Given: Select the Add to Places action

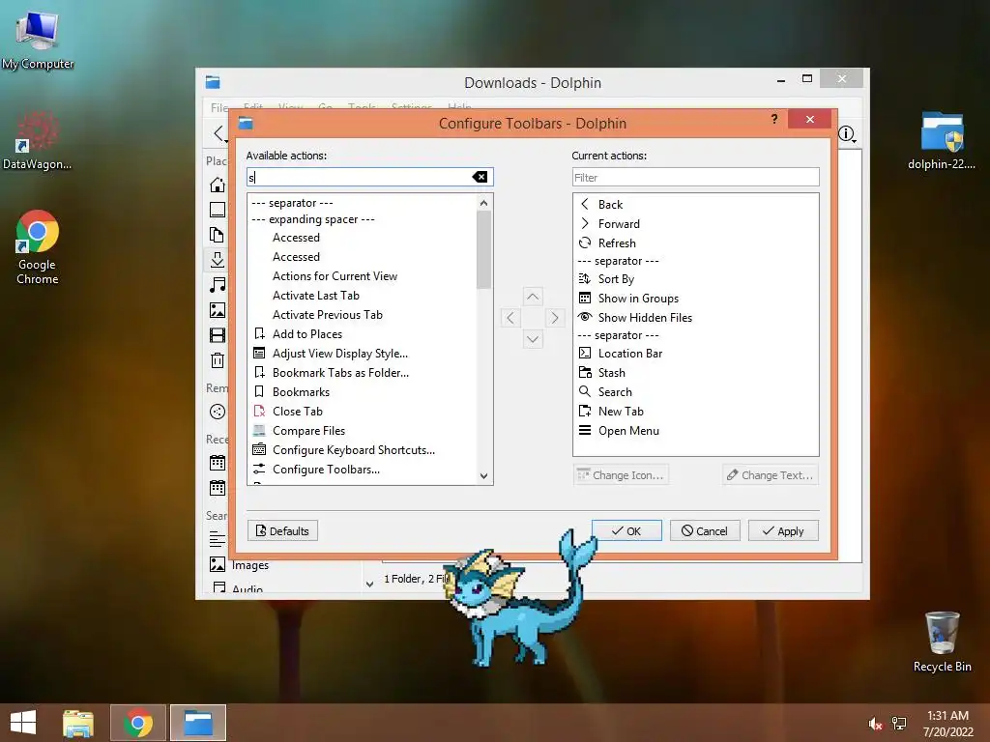Looking at the screenshot, I should click(306, 333).
